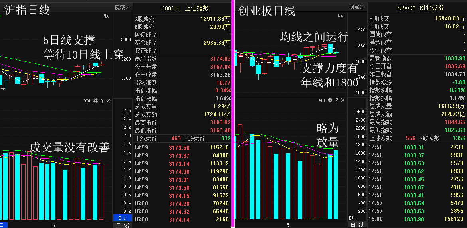Select 昨日收盘 value 3163.26
The image size is (467, 228).
click(x=220, y=74)
